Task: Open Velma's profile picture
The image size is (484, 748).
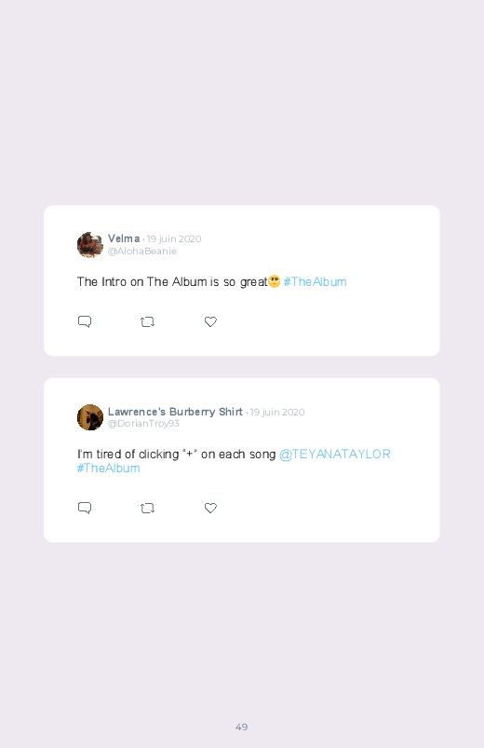Action: pyautogui.click(x=90, y=245)
